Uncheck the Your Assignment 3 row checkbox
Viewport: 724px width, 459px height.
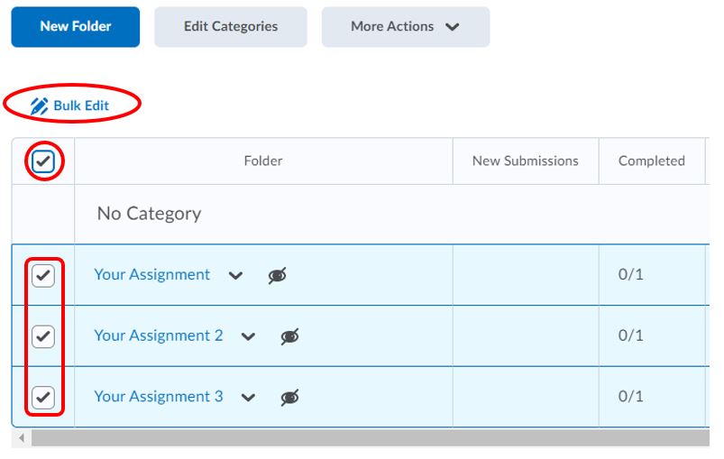[43, 397]
